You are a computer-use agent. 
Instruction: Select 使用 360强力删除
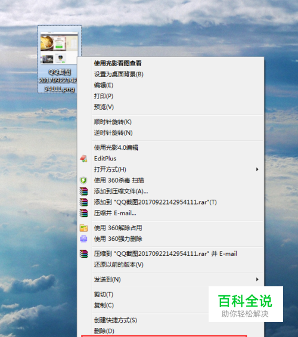pyautogui.click(x=118, y=239)
